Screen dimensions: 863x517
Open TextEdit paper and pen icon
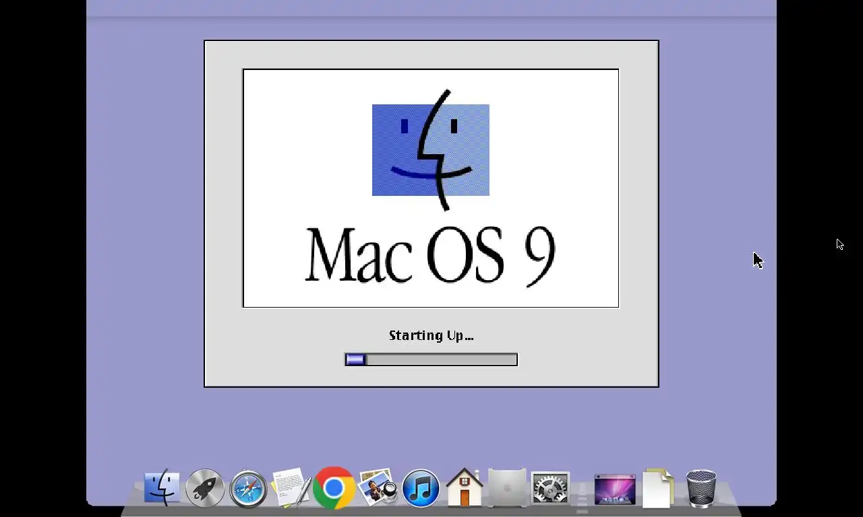(291, 487)
